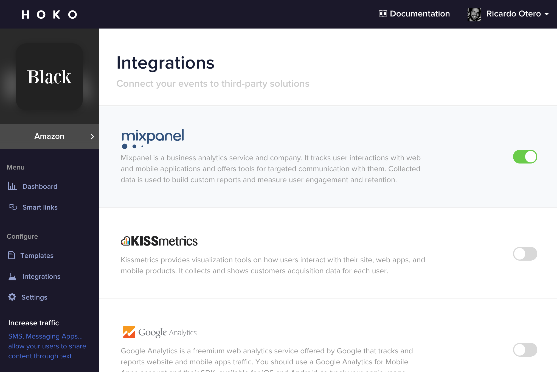Click the Integrations icon in sidebar
The width and height of the screenshot is (557, 372).
click(12, 276)
